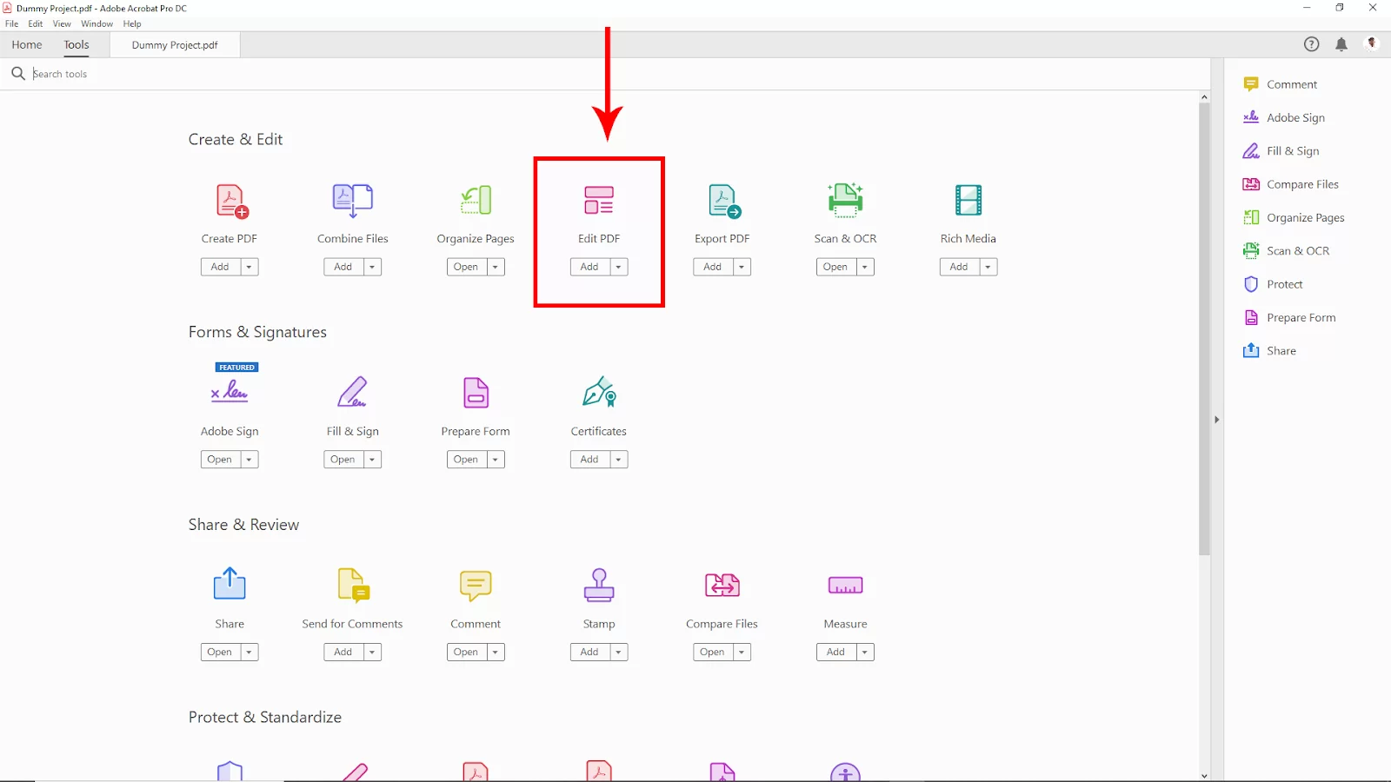The width and height of the screenshot is (1391, 782).
Task: Expand dropdown arrow beside Edit PDF Add
Action: pos(618,267)
